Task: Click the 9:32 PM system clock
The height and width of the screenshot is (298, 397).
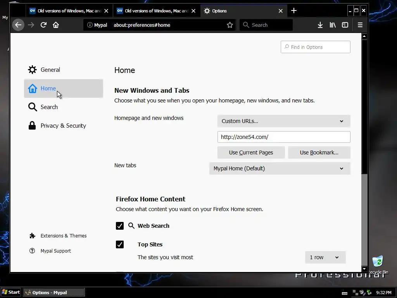Action: pyautogui.click(x=383, y=293)
